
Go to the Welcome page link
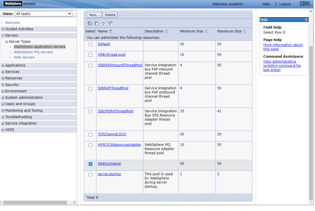pyautogui.click(x=12, y=23)
